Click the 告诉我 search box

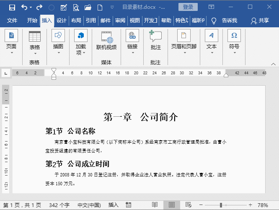229,20
